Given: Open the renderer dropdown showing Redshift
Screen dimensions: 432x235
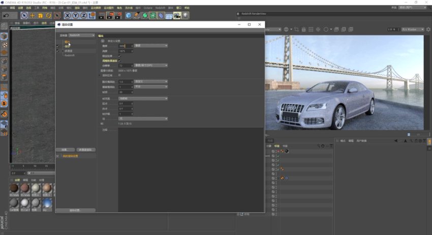Looking at the screenshot, I should point(81,35).
